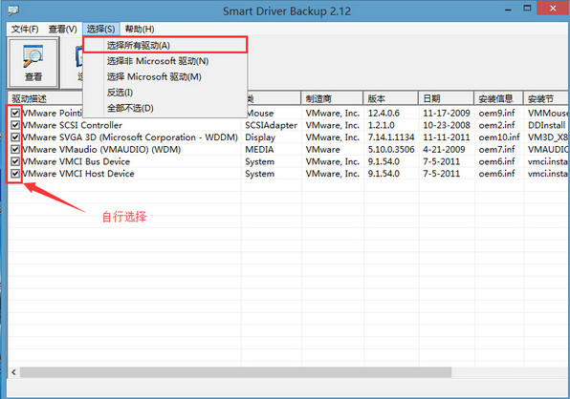Click version cell 7.14.1.1134
The width and height of the screenshot is (570, 399).
[391, 137]
